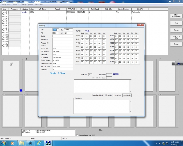The image size is (183, 146).
Task: Select Port 1 row
Action: [x=85, y=12]
